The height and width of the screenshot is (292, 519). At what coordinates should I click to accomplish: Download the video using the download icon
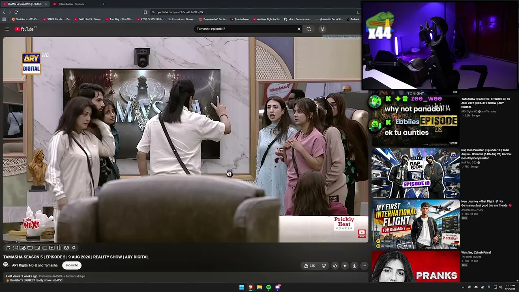(x=354, y=266)
